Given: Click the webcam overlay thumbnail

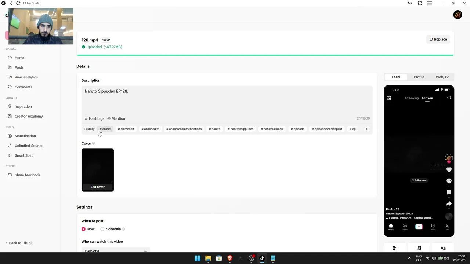Looking at the screenshot, I should tap(41, 26).
